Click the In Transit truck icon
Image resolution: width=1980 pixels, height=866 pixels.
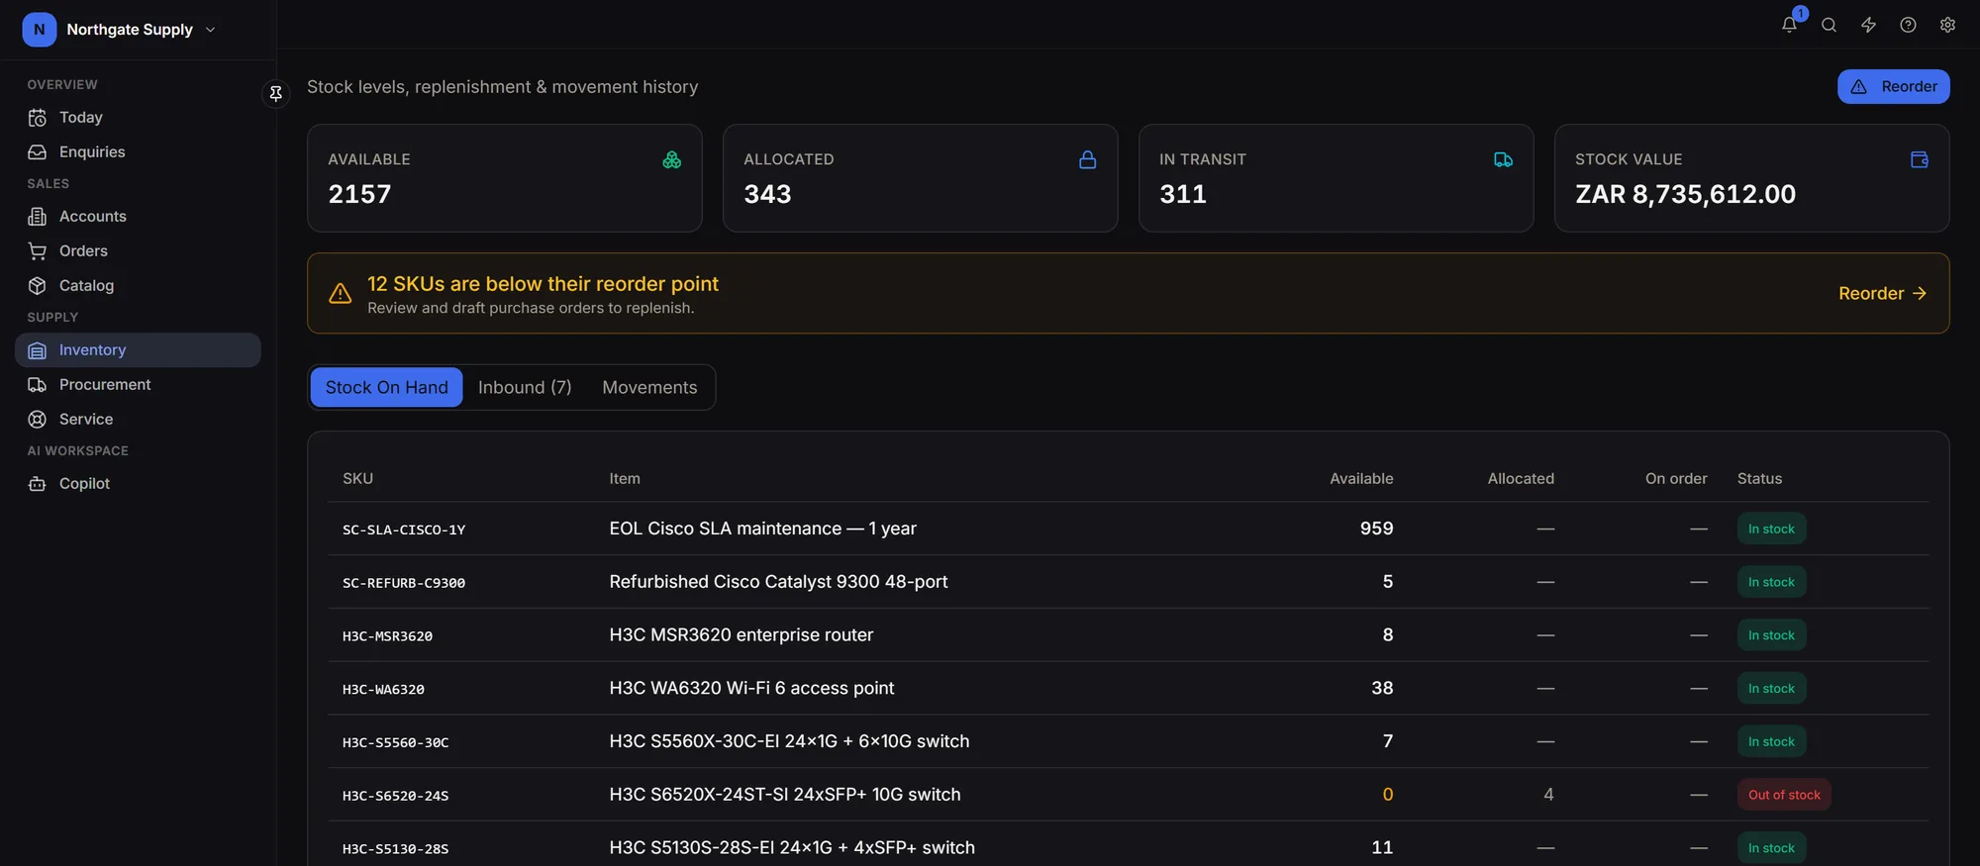coord(1503,159)
